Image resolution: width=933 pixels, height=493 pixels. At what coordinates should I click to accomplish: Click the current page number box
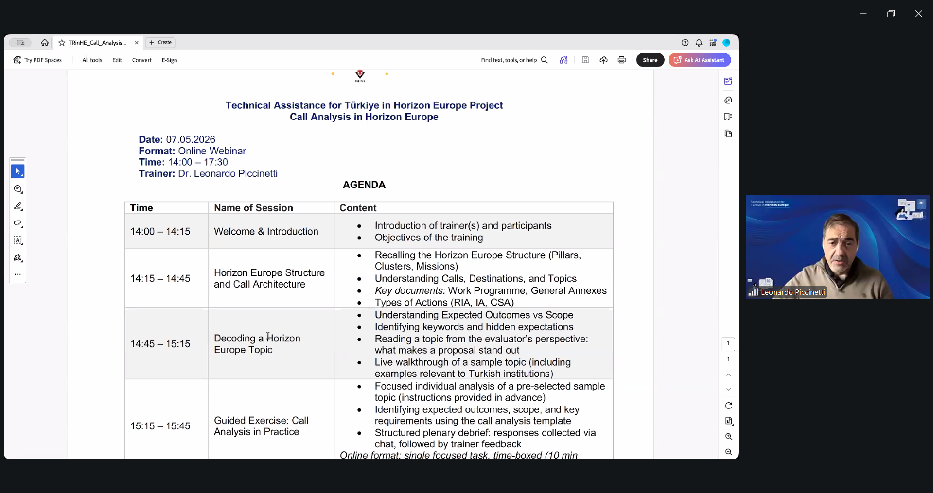tap(728, 344)
